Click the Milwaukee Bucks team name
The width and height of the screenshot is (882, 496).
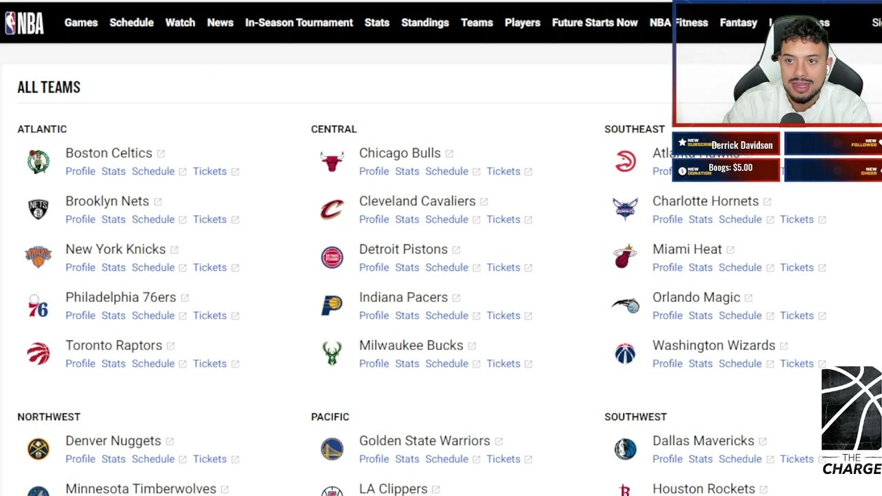click(x=411, y=345)
